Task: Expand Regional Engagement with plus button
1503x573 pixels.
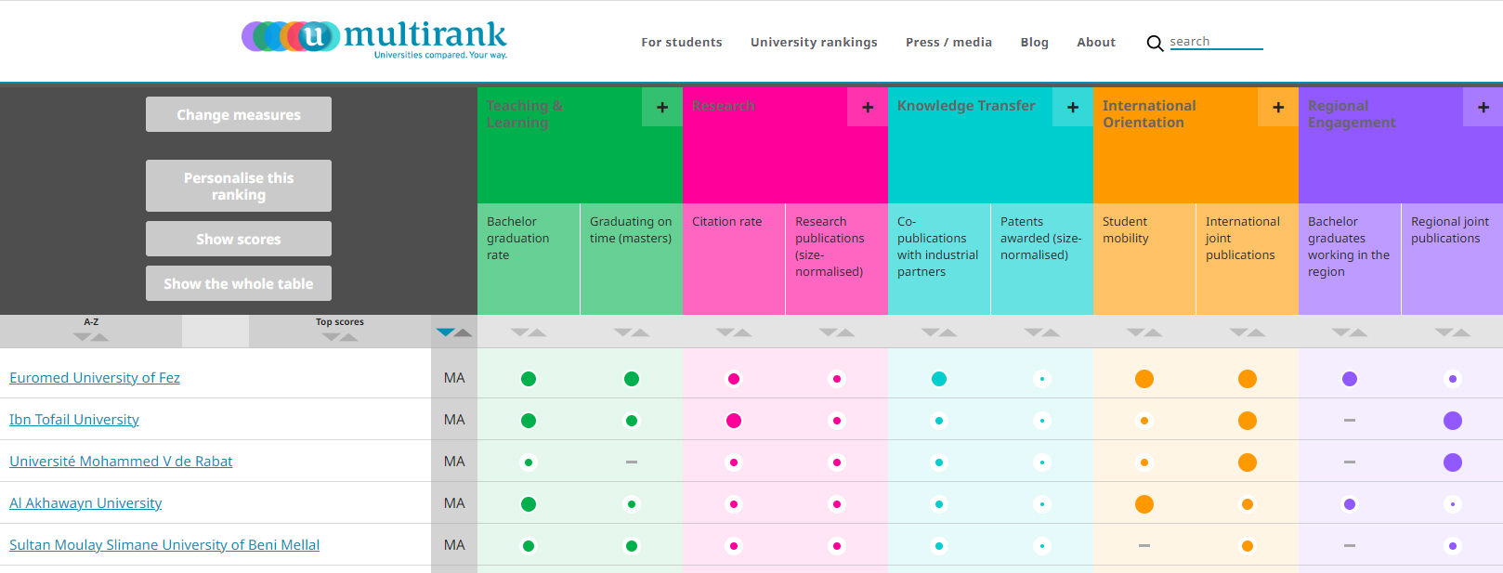Action: 1483,107
